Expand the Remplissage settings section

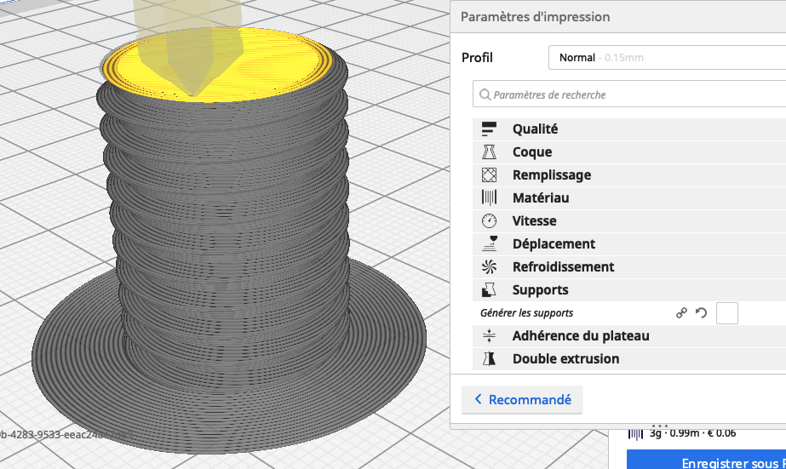tap(629, 174)
